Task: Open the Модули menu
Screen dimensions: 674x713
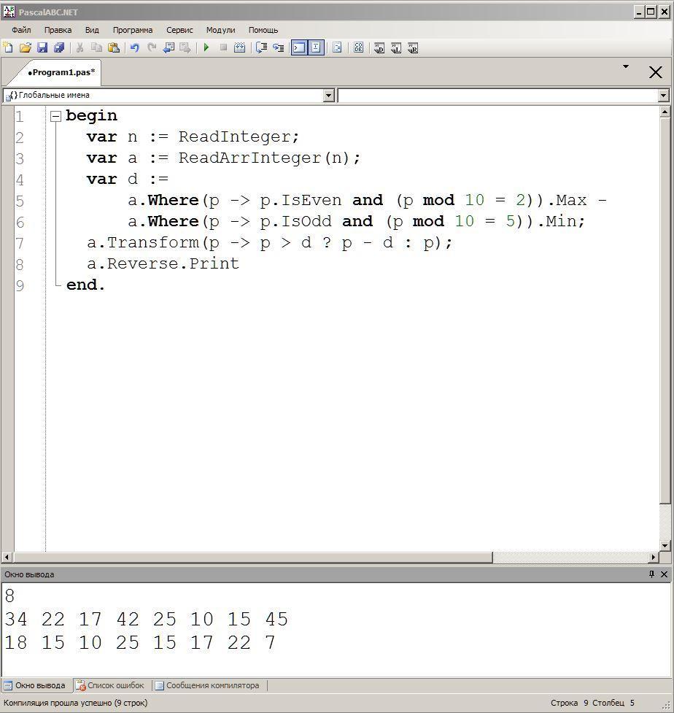Action: pos(220,30)
